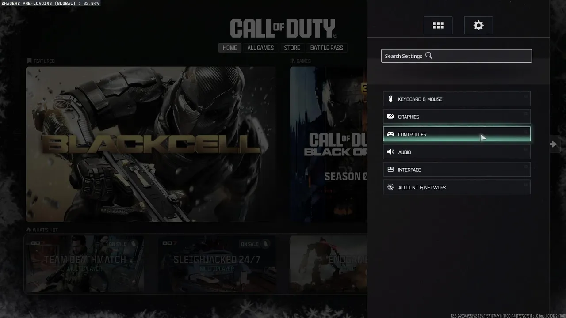Click the Interface panel icon
The image size is (566, 318).
click(390, 170)
